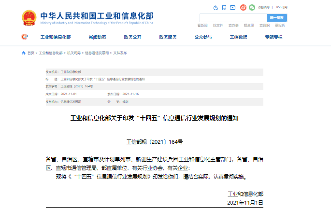The height and width of the screenshot is (208, 331).
Task: Click the email envelope icon
Action: click(232, 8)
